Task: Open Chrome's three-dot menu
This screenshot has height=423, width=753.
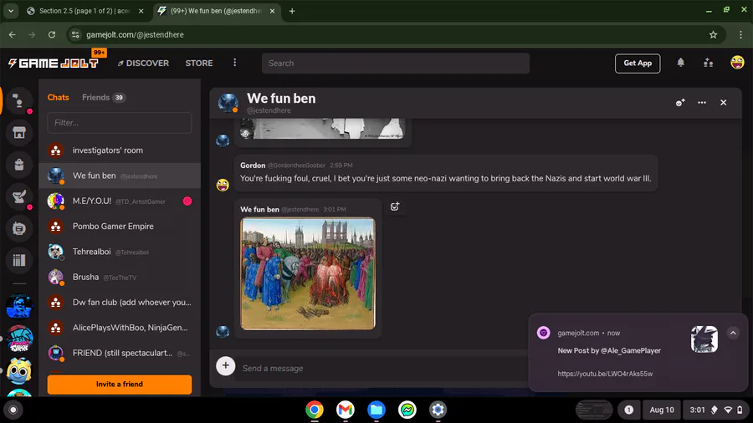Action: click(x=740, y=34)
